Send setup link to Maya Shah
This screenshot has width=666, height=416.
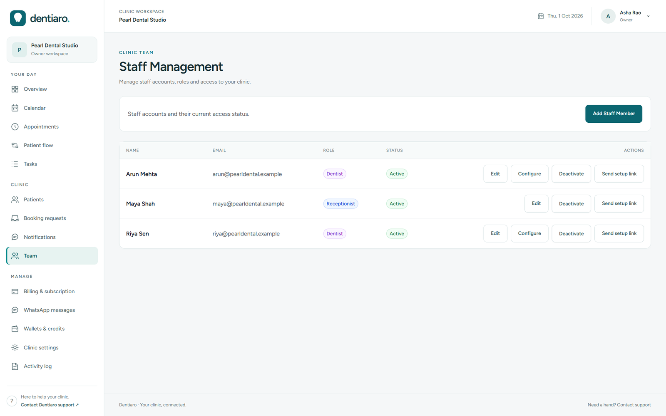click(619, 204)
